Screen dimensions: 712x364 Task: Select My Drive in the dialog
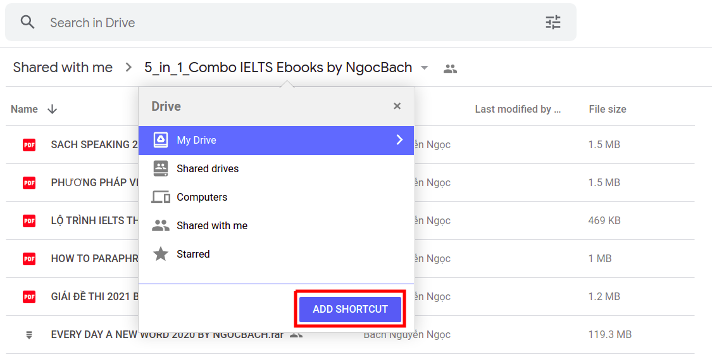click(276, 140)
